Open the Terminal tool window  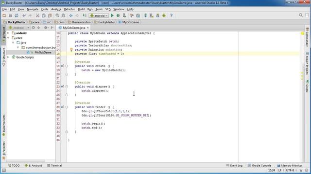click(x=54, y=165)
